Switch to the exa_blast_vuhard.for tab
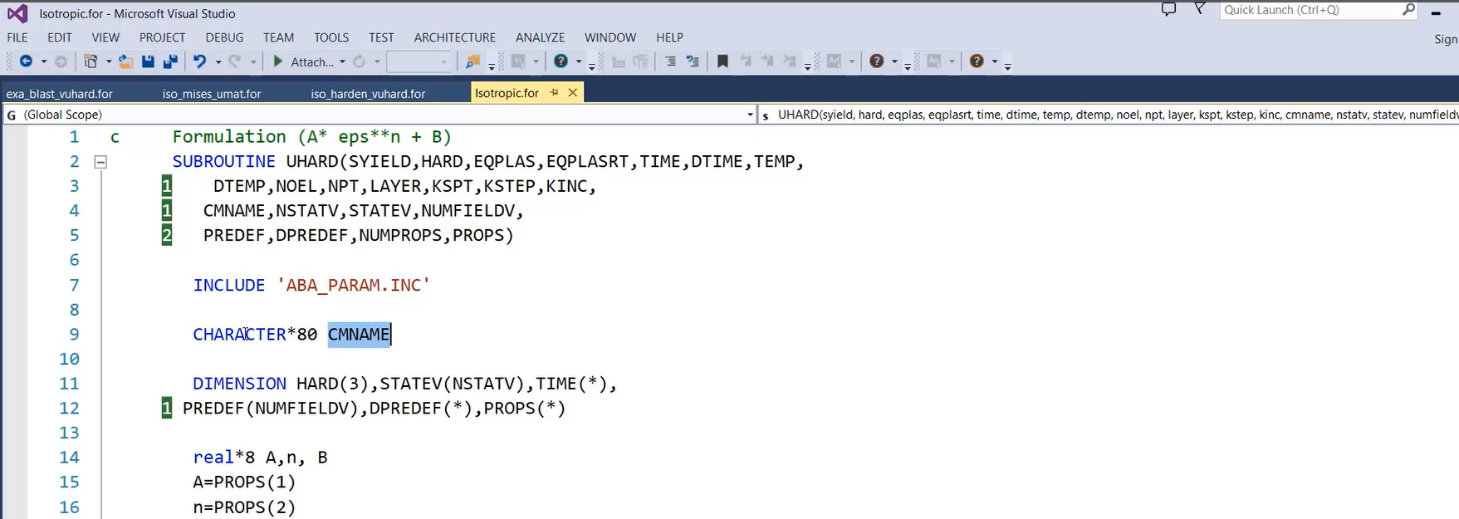The height and width of the screenshot is (519, 1459). (x=60, y=94)
